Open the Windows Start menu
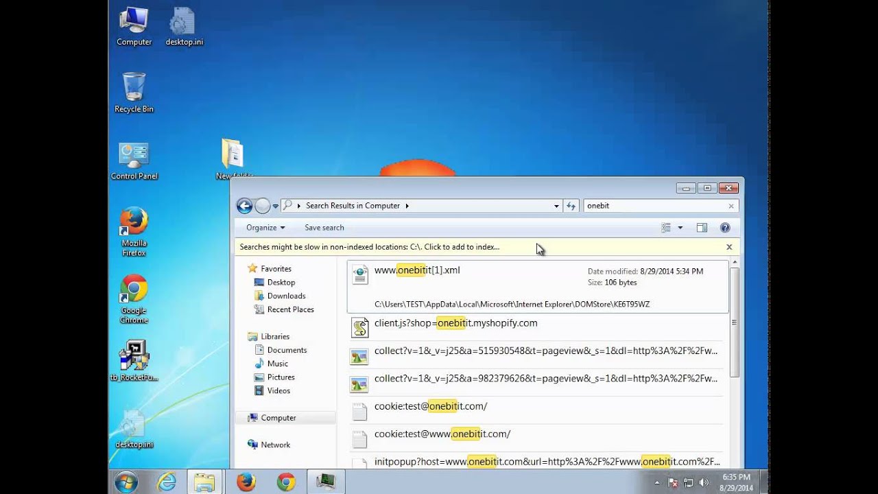 [126, 482]
